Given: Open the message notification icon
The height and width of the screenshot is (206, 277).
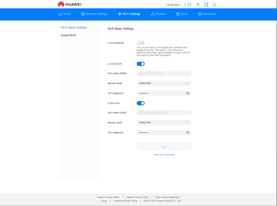Looking at the screenshot, I should 189,5.
